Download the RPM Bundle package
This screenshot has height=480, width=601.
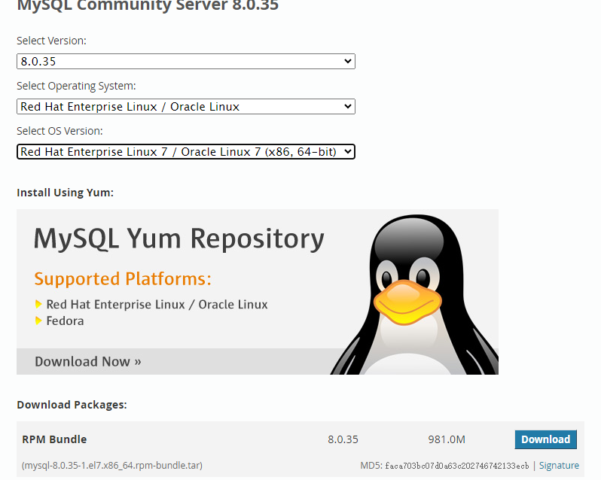[545, 439]
